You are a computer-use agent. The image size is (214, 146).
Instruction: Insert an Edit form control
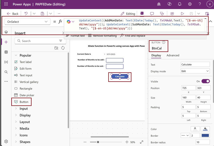(x=23, y=69)
